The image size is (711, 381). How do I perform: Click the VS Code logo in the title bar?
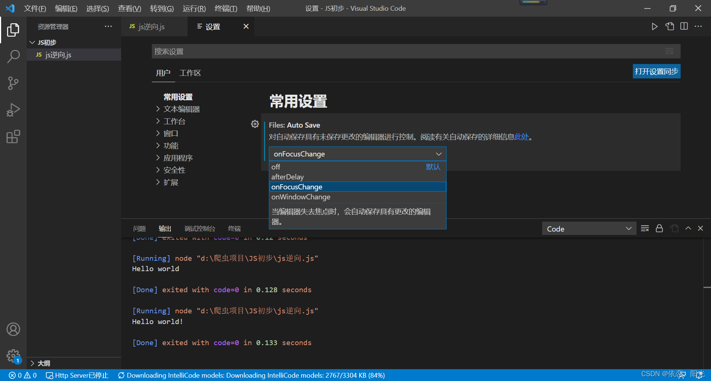pyautogui.click(x=10, y=8)
